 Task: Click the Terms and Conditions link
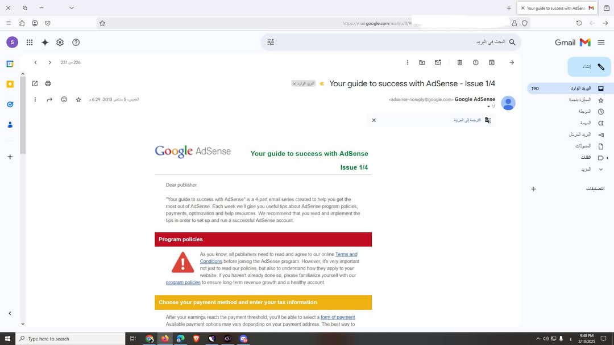[347, 254]
